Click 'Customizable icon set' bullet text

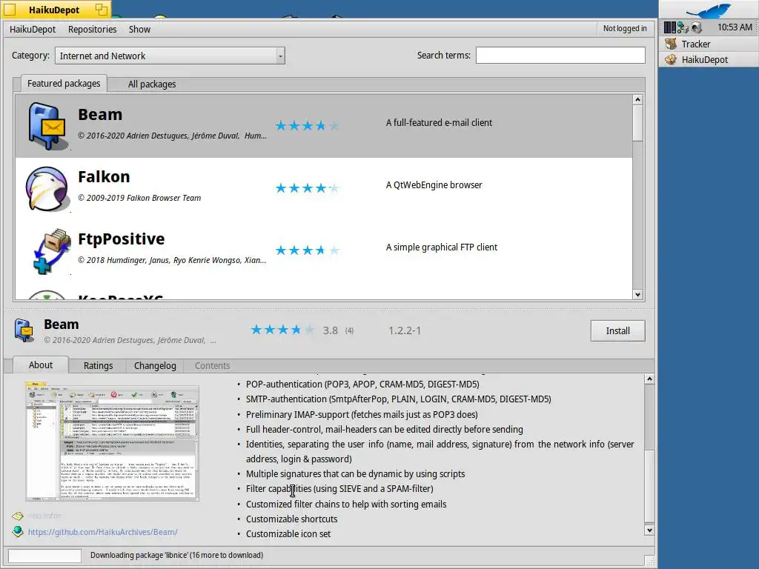(288, 533)
